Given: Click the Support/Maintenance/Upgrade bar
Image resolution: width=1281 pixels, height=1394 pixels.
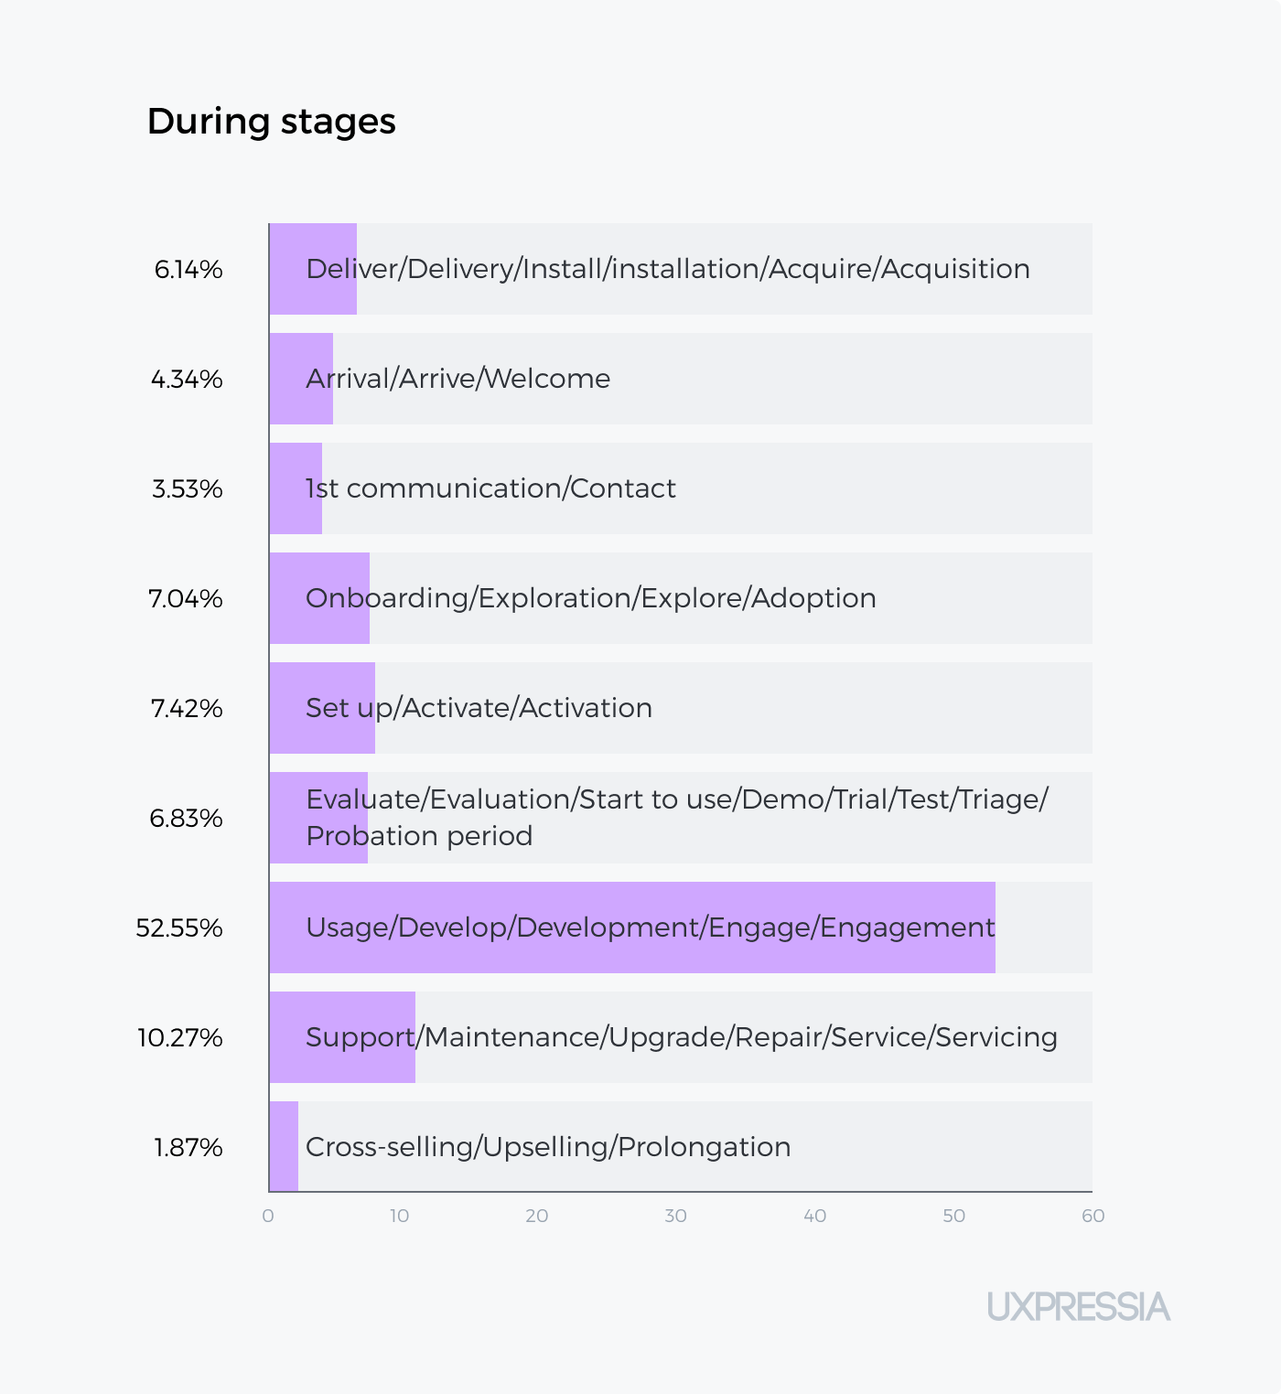Looking at the screenshot, I should pyautogui.click(x=342, y=1037).
